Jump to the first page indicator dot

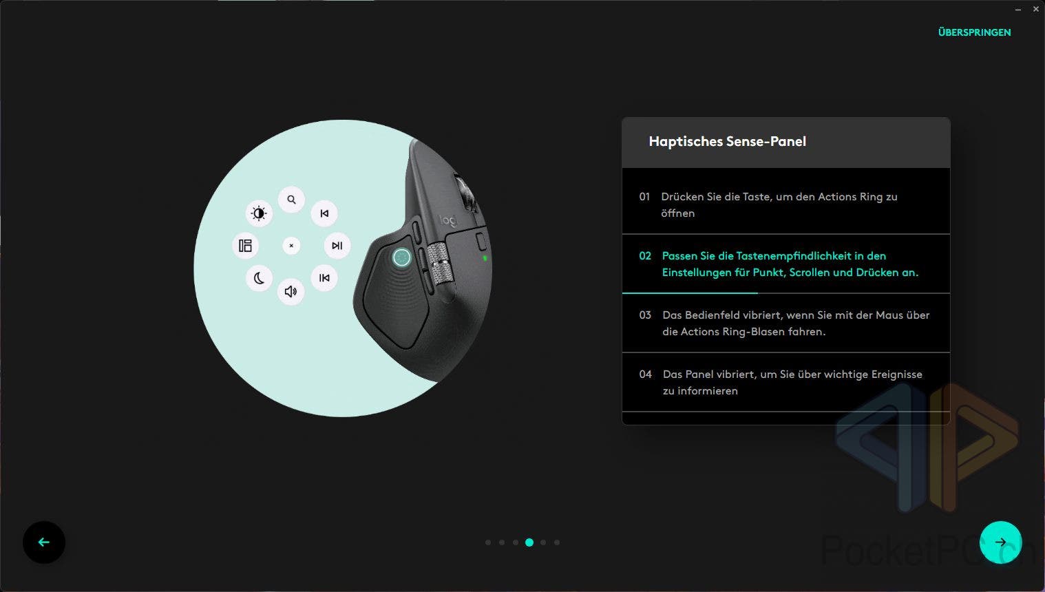click(x=488, y=542)
